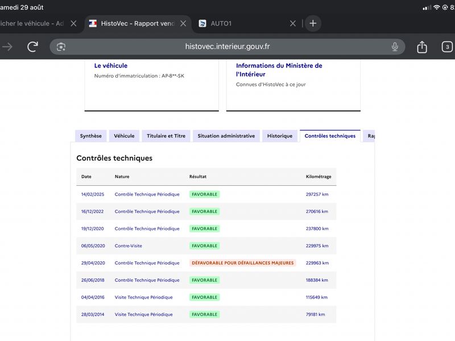Viewport: 455px width, 341px height.
Task: Click the cellular signal bars icon
Action: tap(427, 7)
